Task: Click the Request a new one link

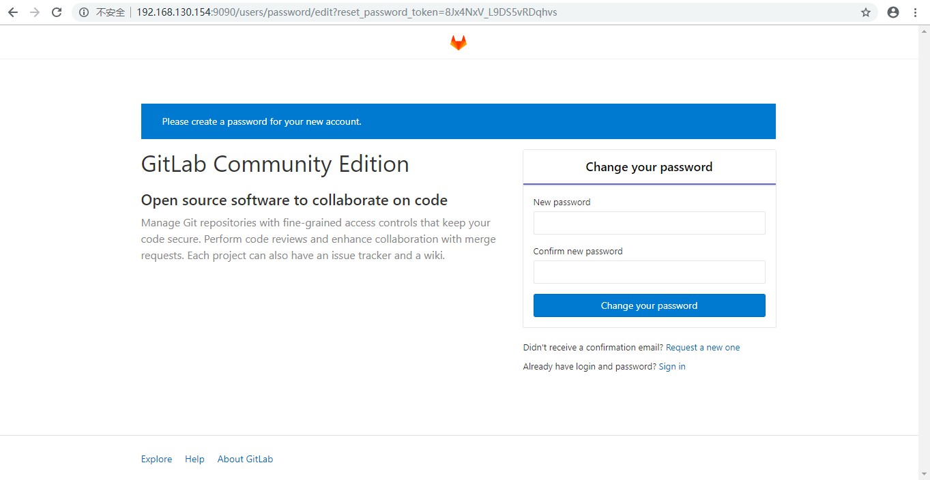Action: tap(703, 348)
